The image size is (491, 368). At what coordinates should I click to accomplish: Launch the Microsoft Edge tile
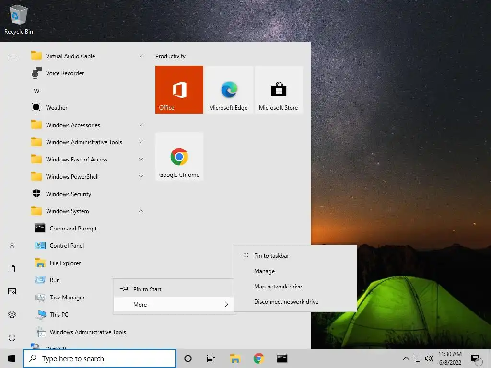229,90
